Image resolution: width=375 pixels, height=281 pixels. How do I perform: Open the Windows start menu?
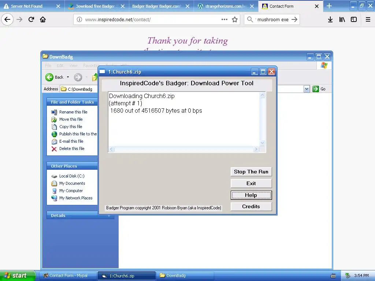pos(17,276)
